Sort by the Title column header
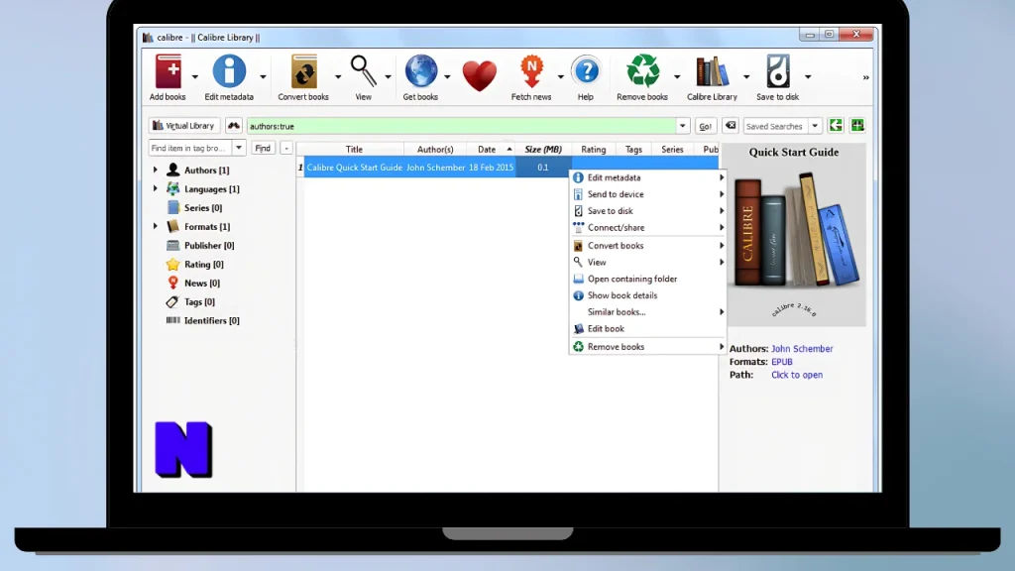Screen dimensions: 1015x571 pos(354,150)
